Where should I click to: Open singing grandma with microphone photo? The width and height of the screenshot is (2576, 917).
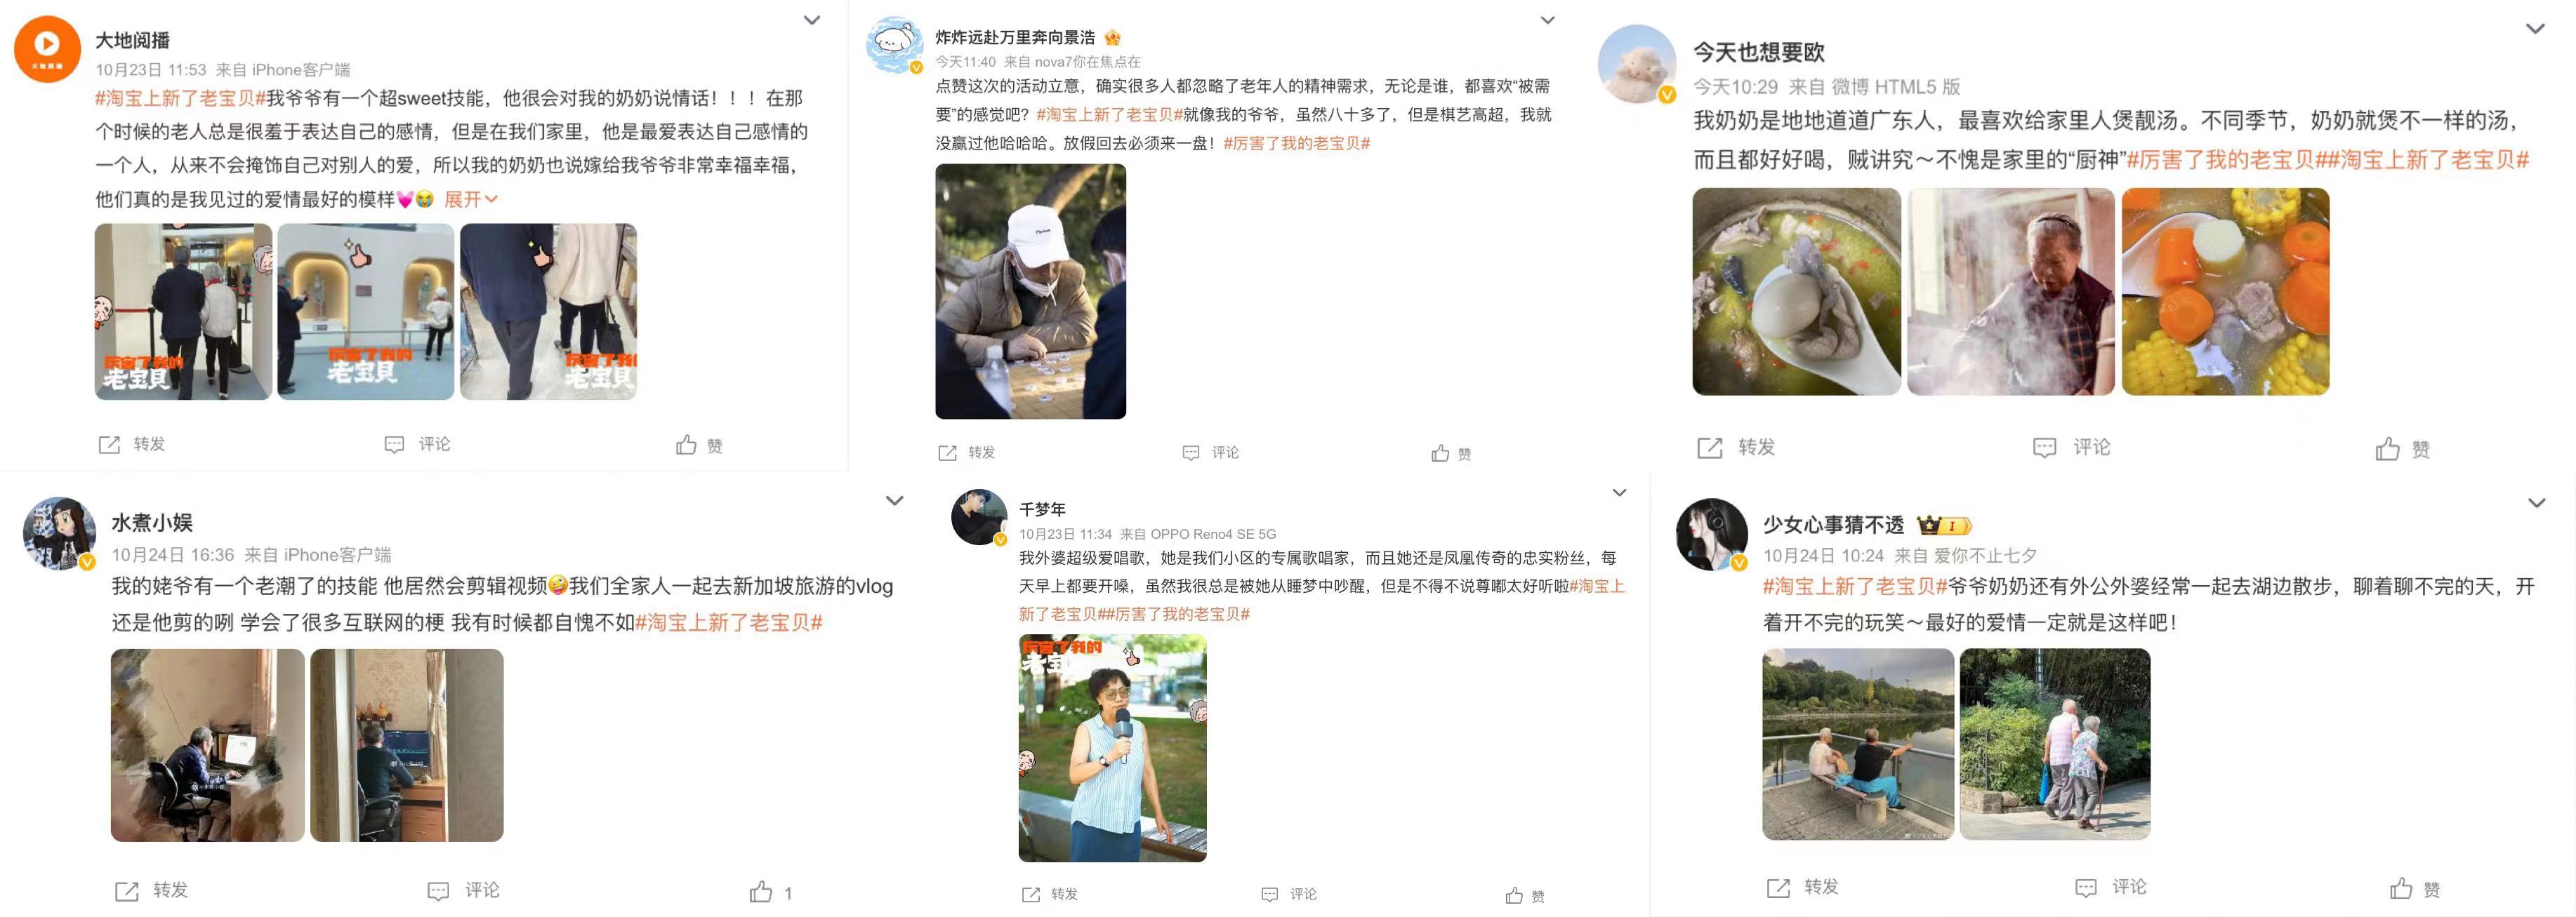(x=1112, y=748)
